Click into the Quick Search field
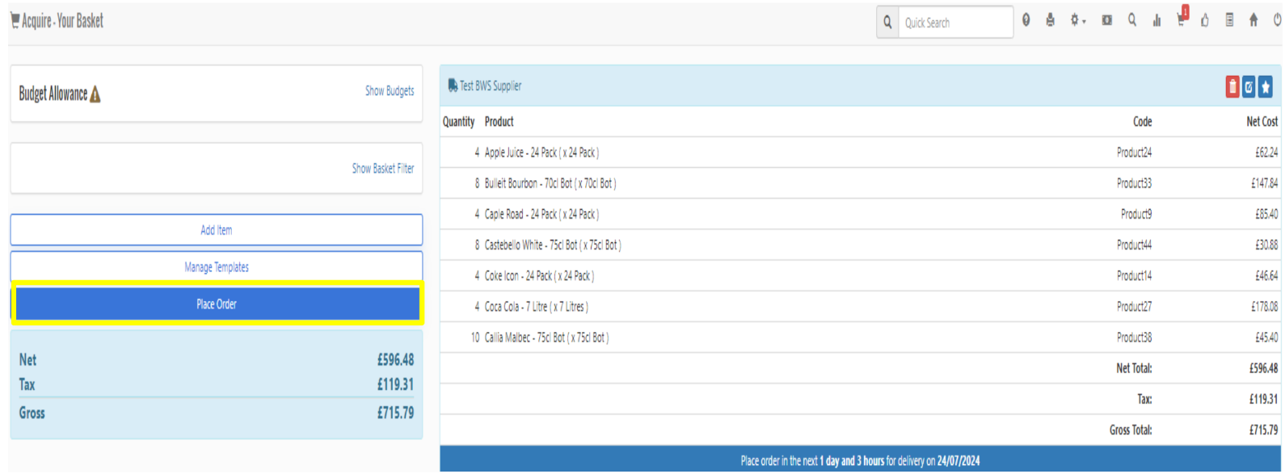 click(x=955, y=23)
